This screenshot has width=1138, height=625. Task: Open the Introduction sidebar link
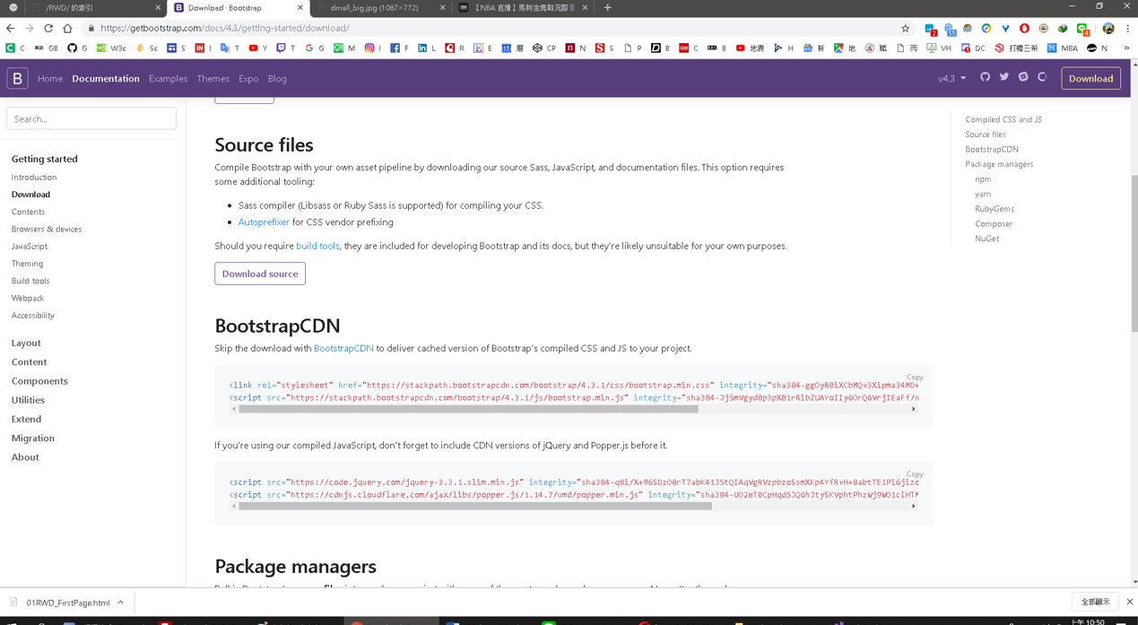point(34,178)
